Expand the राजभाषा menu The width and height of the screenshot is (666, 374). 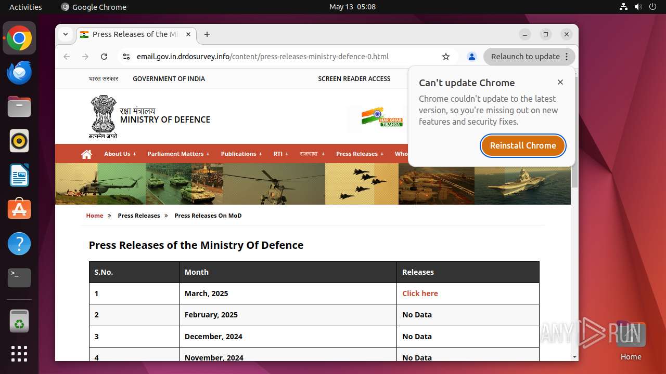312,154
